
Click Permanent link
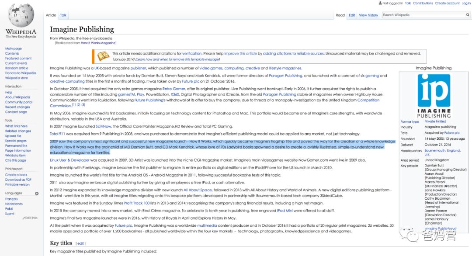tap(16, 145)
